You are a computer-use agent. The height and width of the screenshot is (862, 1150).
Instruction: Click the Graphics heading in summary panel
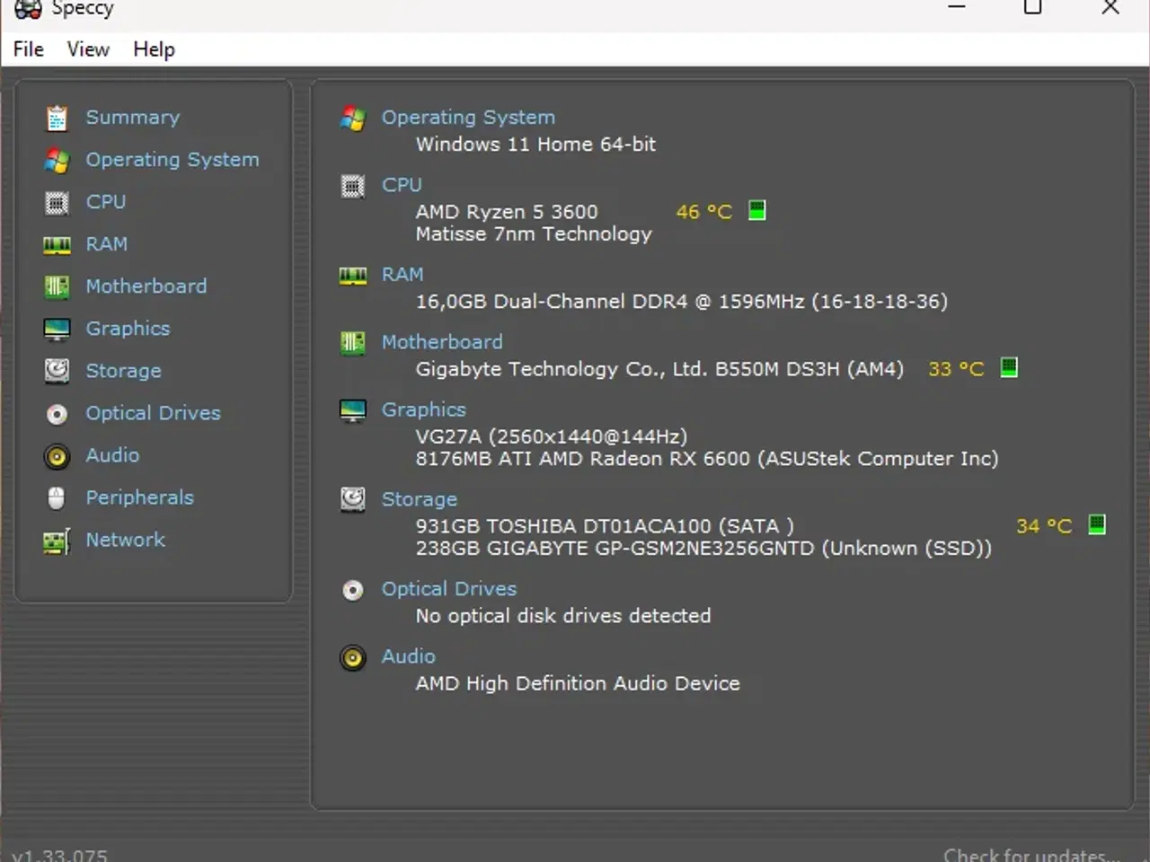coord(423,409)
